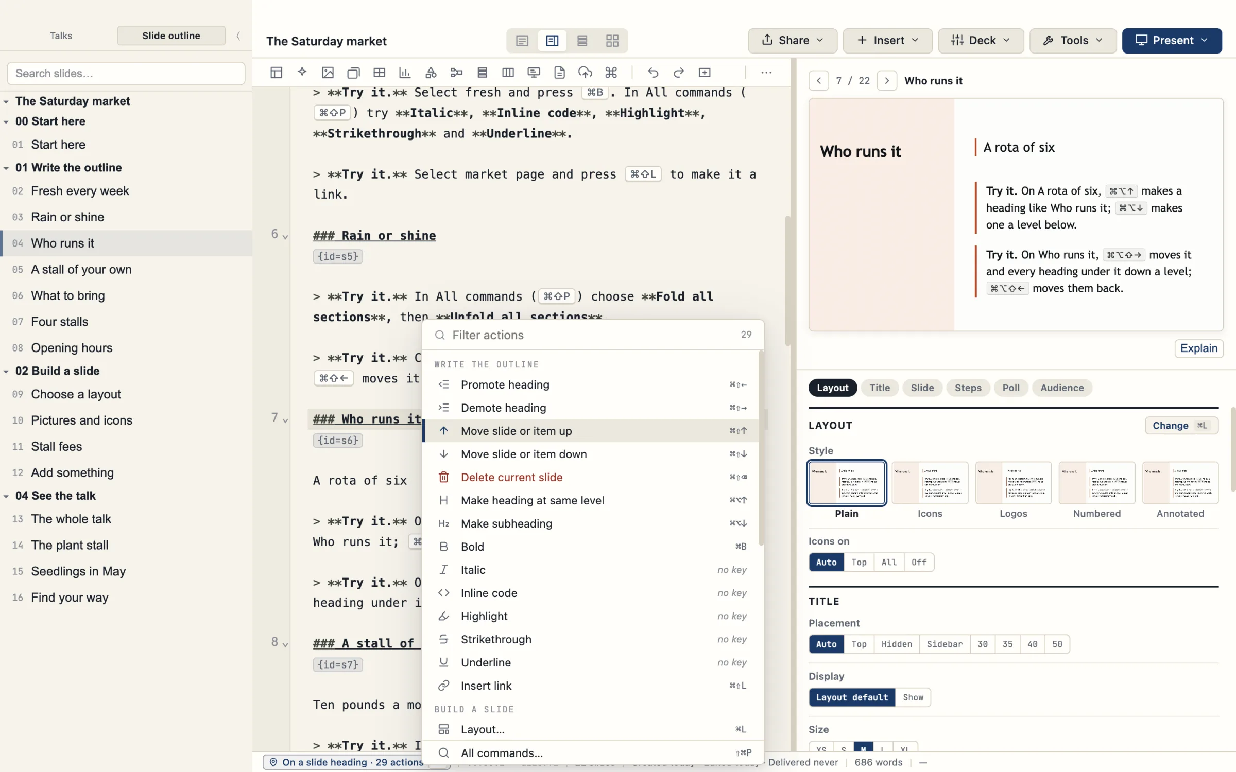Screen dimensions: 1236x772
Task: Click the command key shortcuts toolbar icon
Action: tap(611, 73)
